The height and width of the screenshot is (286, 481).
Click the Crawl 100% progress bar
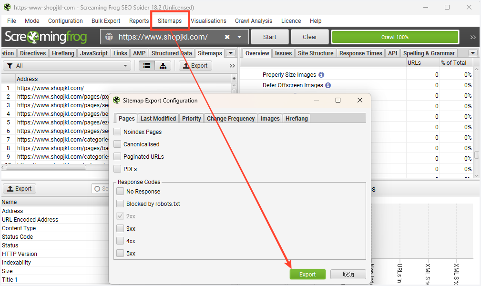tap(395, 37)
